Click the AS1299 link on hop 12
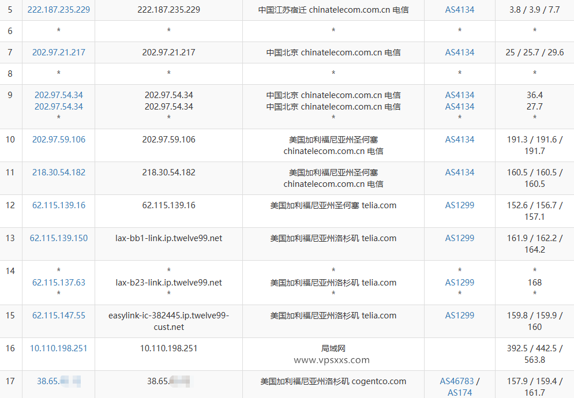The width and height of the screenshot is (574, 398). 459,205
